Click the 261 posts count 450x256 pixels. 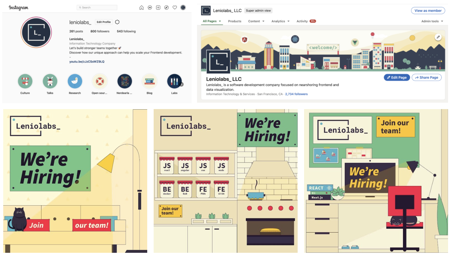pyautogui.click(x=76, y=31)
